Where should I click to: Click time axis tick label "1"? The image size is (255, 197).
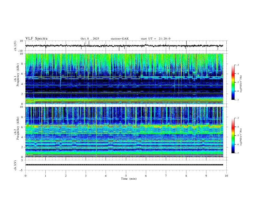pos(46,176)
